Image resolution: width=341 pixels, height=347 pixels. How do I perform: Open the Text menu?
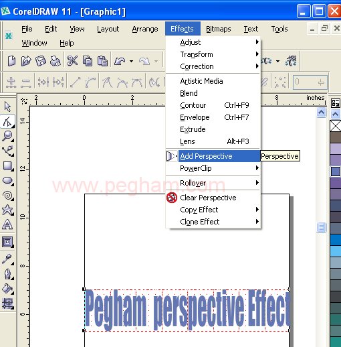pyautogui.click(x=251, y=29)
